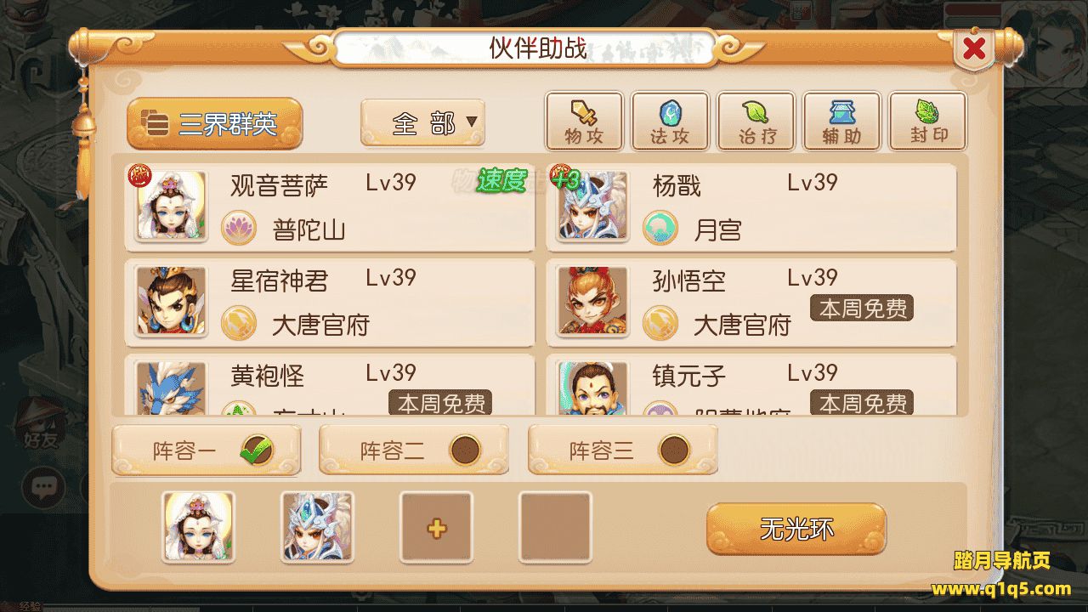
Task: Open the 无光环 aura selector
Action: [x=796, y=529]
